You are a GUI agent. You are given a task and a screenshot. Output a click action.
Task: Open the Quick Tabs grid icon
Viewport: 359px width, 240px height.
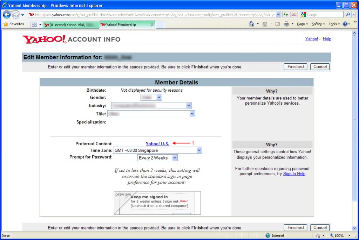(34, 24)
